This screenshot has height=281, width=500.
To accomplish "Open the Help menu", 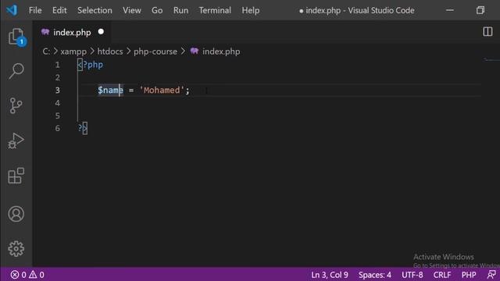I will coord(251,10).
